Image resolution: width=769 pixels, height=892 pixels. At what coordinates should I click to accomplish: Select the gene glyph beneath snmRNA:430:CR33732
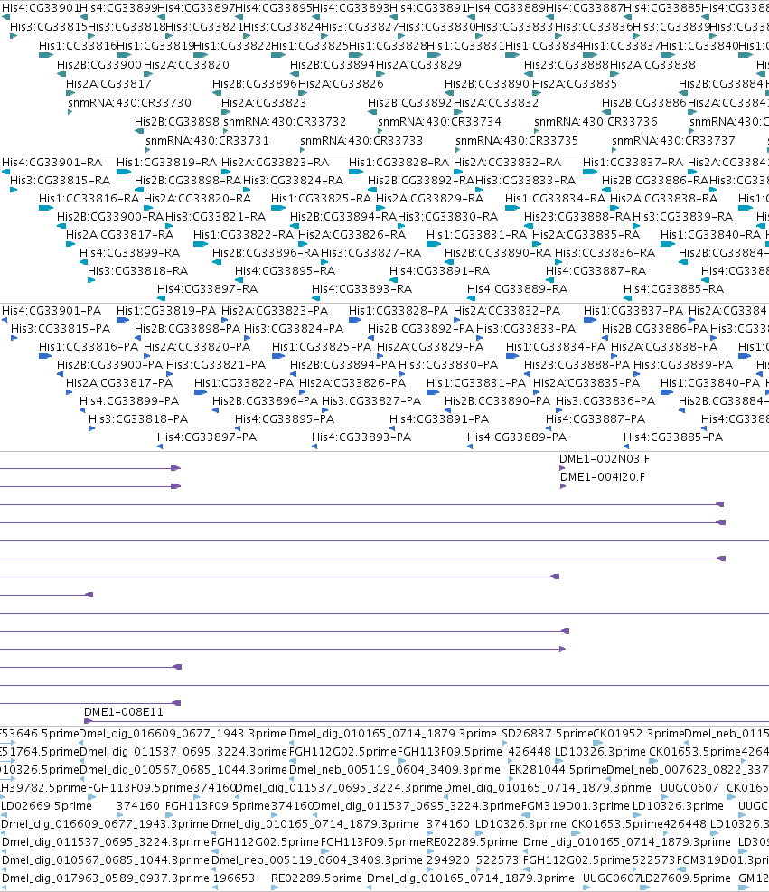tap(225, 131)
